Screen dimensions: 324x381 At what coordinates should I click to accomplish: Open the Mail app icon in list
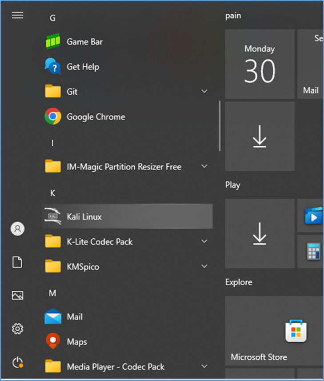pos(53,317)
